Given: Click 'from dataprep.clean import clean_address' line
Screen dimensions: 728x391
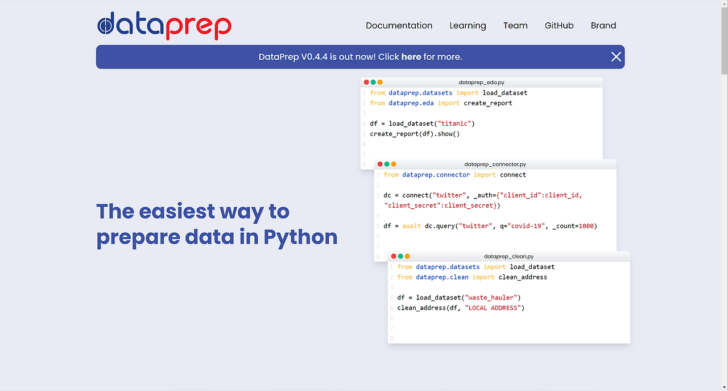Looking at the screenshot, I should coord(472,277).
